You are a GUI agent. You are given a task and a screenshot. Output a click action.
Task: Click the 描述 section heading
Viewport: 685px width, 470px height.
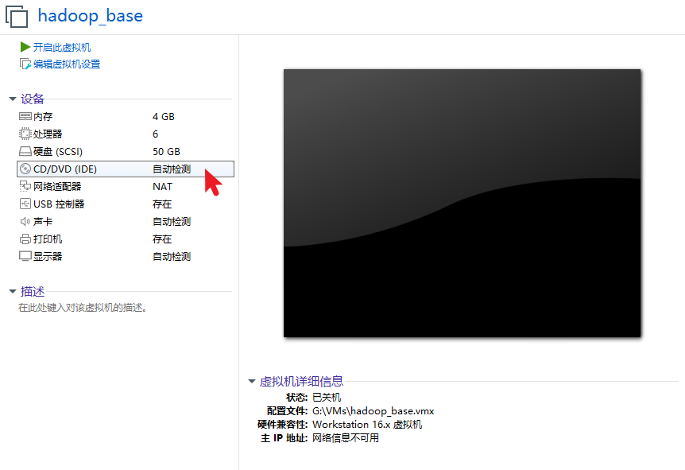(x=33, y=291)
